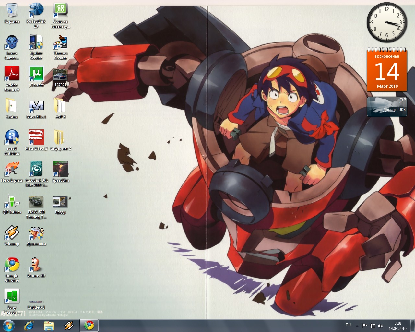Launch the Worms 3D shortcut
The image size is (415, 332).
(36, 267)
